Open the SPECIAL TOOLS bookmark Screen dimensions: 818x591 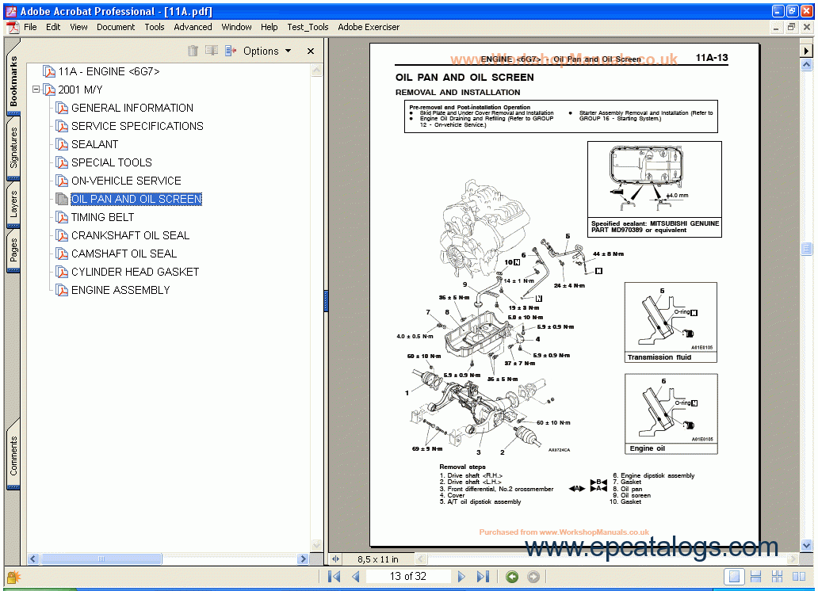click(112, 162)
